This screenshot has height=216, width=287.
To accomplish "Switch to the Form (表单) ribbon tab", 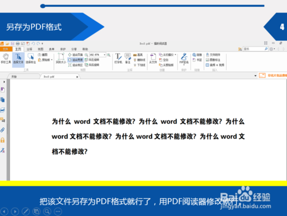I will tap(52, 49).
